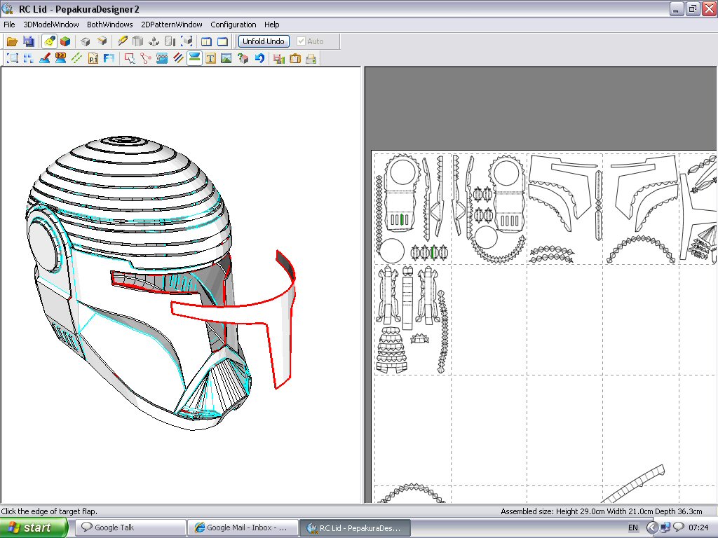Screen dimensions: 718x538
Task: Click the four blue squares arrange icon
Action: 28,59
